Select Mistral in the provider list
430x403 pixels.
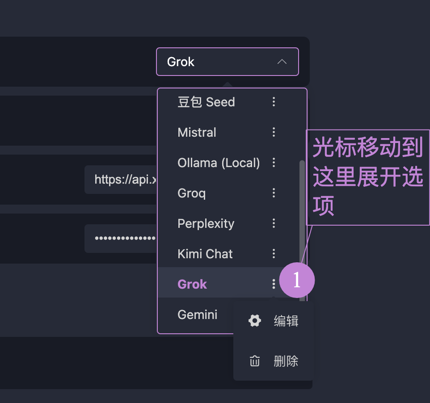pos(197,132)
